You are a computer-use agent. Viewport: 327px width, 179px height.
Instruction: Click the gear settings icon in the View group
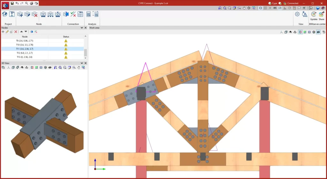(x=297, y=14)
